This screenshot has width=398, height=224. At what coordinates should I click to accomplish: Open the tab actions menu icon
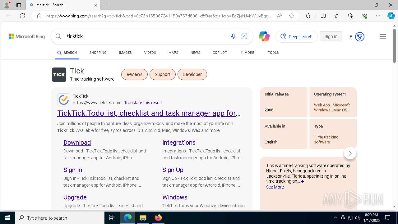[x=19, y=5]
